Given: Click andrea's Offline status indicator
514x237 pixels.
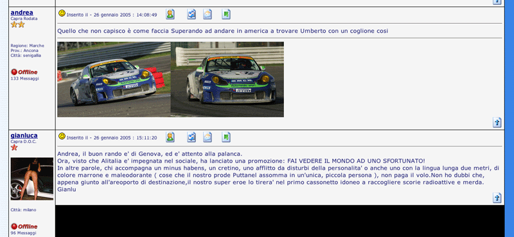Looking at the screenshot, I should coord(24,72).
